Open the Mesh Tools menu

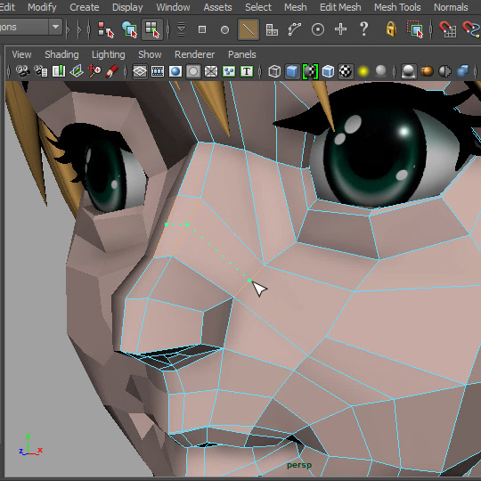click(397, 7)
